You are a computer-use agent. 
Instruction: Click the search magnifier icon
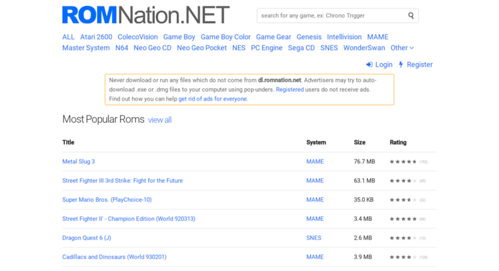click(x=411, y=15)
